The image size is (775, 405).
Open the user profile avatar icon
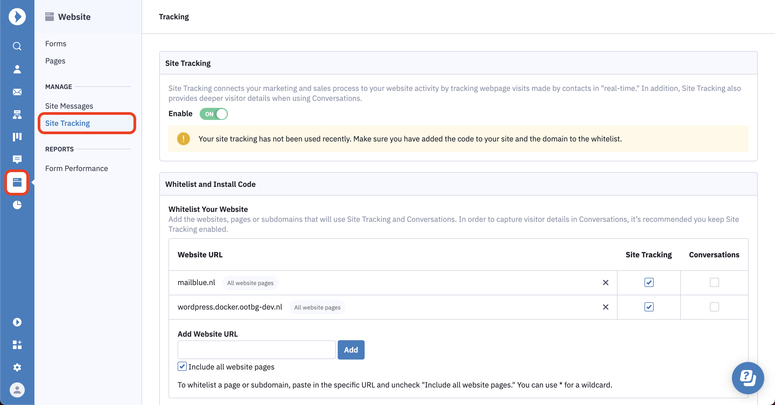pyautogui.click(x=17, y=390)
